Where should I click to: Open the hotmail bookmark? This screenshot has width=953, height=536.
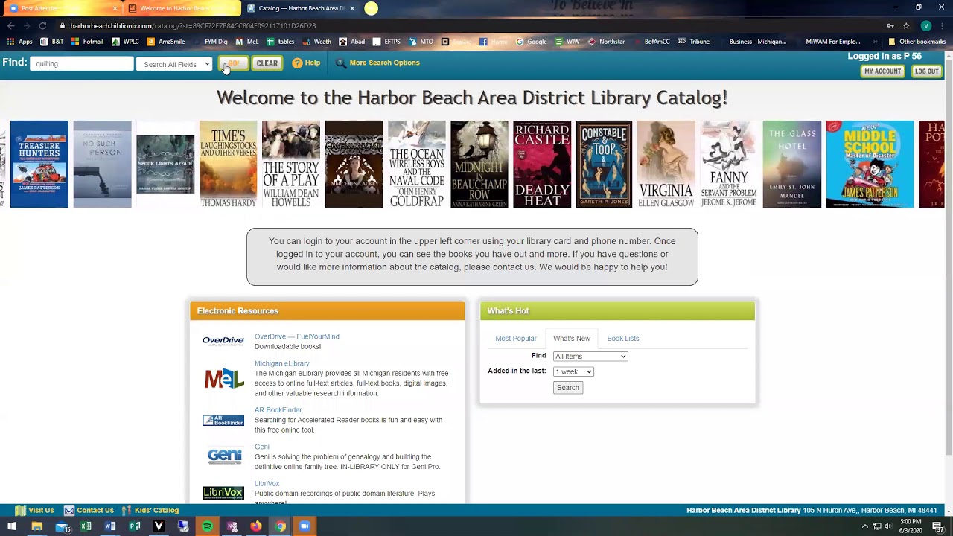87,42
